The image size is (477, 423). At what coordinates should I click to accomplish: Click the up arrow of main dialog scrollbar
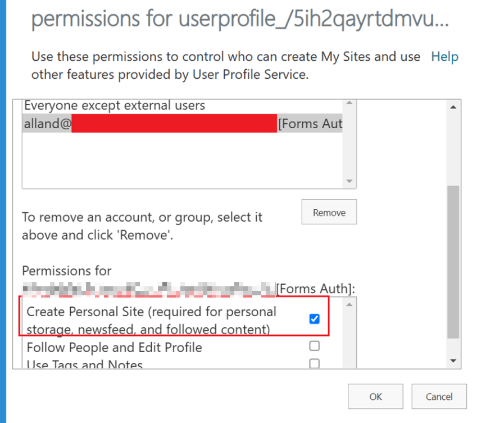[453, 107]
